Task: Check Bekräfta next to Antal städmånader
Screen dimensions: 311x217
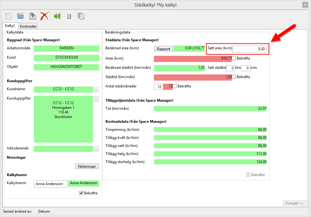Action: pyautogui.click(x=175, y=86)
